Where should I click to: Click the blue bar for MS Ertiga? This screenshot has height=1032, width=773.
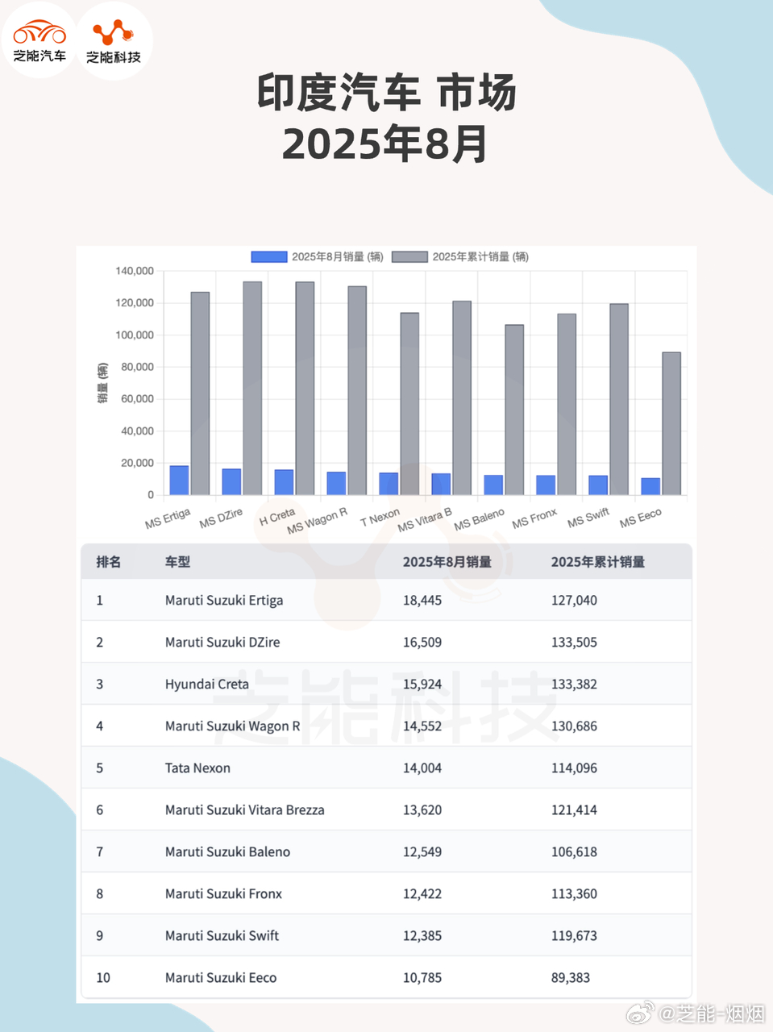pyautogui.click(x=179, y=481)
